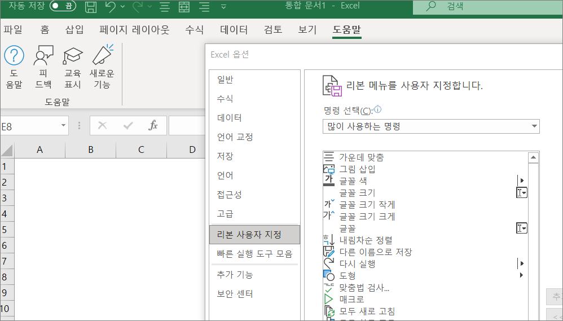Switch to the 데이터 tab
563x321 pixels.
234,29
